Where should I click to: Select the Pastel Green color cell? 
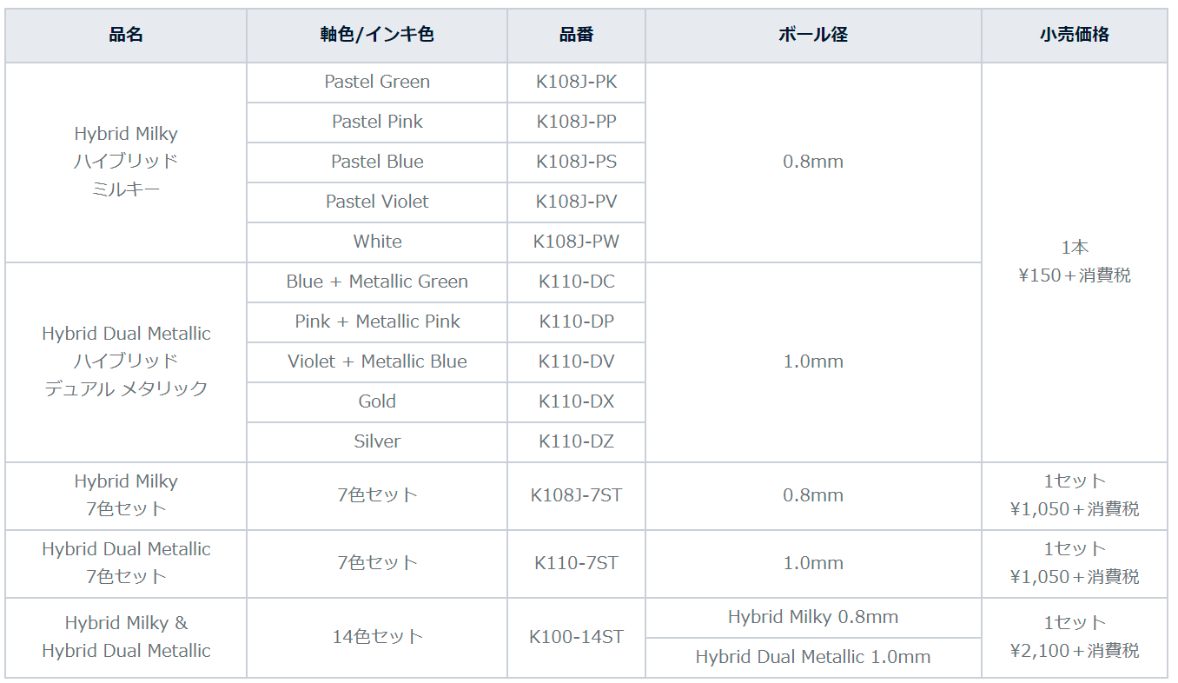(377, 83)
